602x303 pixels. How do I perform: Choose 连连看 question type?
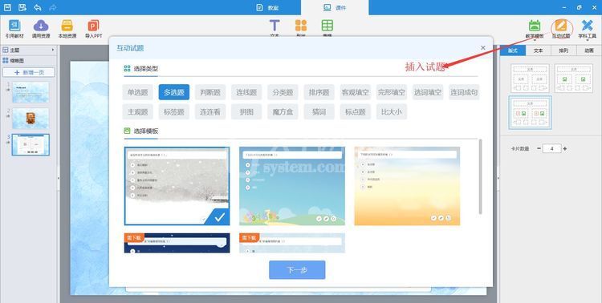[x=210, y=112]
